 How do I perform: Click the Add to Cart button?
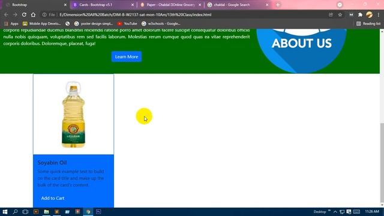(x=53, y=198)
